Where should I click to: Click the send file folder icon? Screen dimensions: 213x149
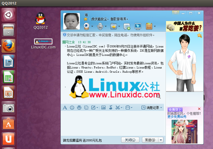pyautogui.click(x=113, y=26)
